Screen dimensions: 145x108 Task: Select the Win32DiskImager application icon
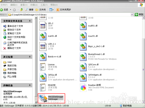(x=43, y=98)
